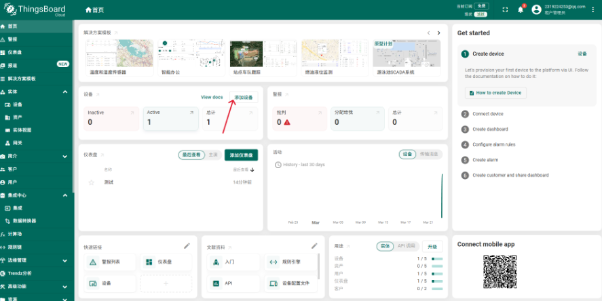The image size is (602, 301).
Task: Edit quick links with pencil icon
Action: click(x=187, y=245)
